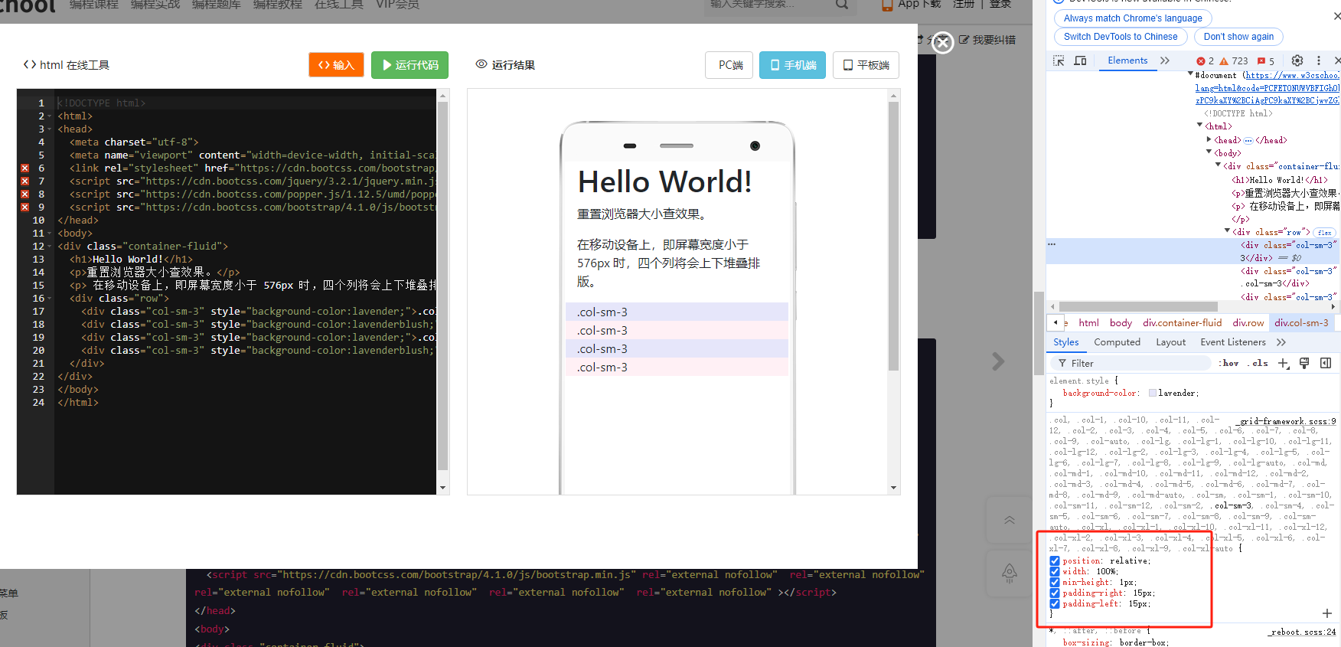Click the next arrow chevron on page
The image size is (1341, 647).
point(998,361)
